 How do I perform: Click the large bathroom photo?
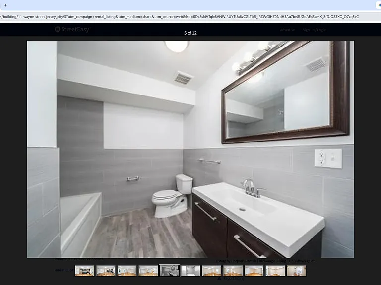(x=190, y=149)
